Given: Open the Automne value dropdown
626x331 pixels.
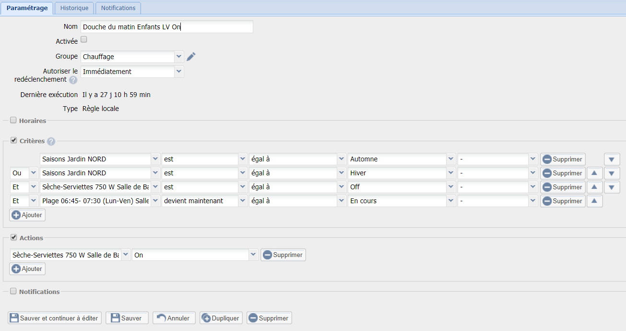Looking at the screenshot, I should point(451,159).
